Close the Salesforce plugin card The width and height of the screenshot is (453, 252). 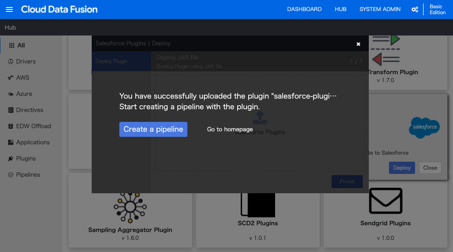[x=430, y=168]
